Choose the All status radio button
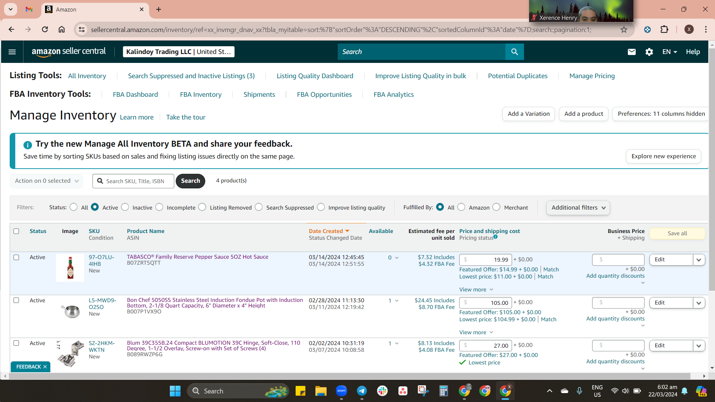 click(74, 207)
